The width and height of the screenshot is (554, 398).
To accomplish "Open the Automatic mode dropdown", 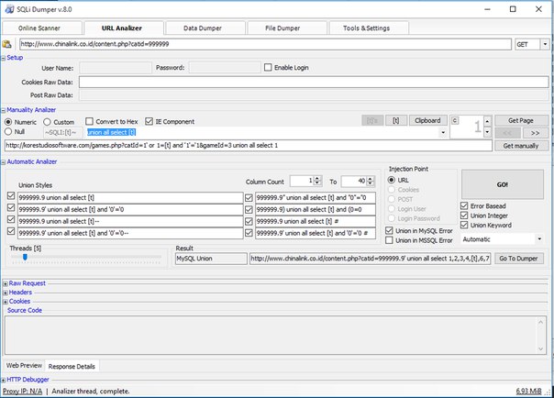I will (x=539, y=239).
